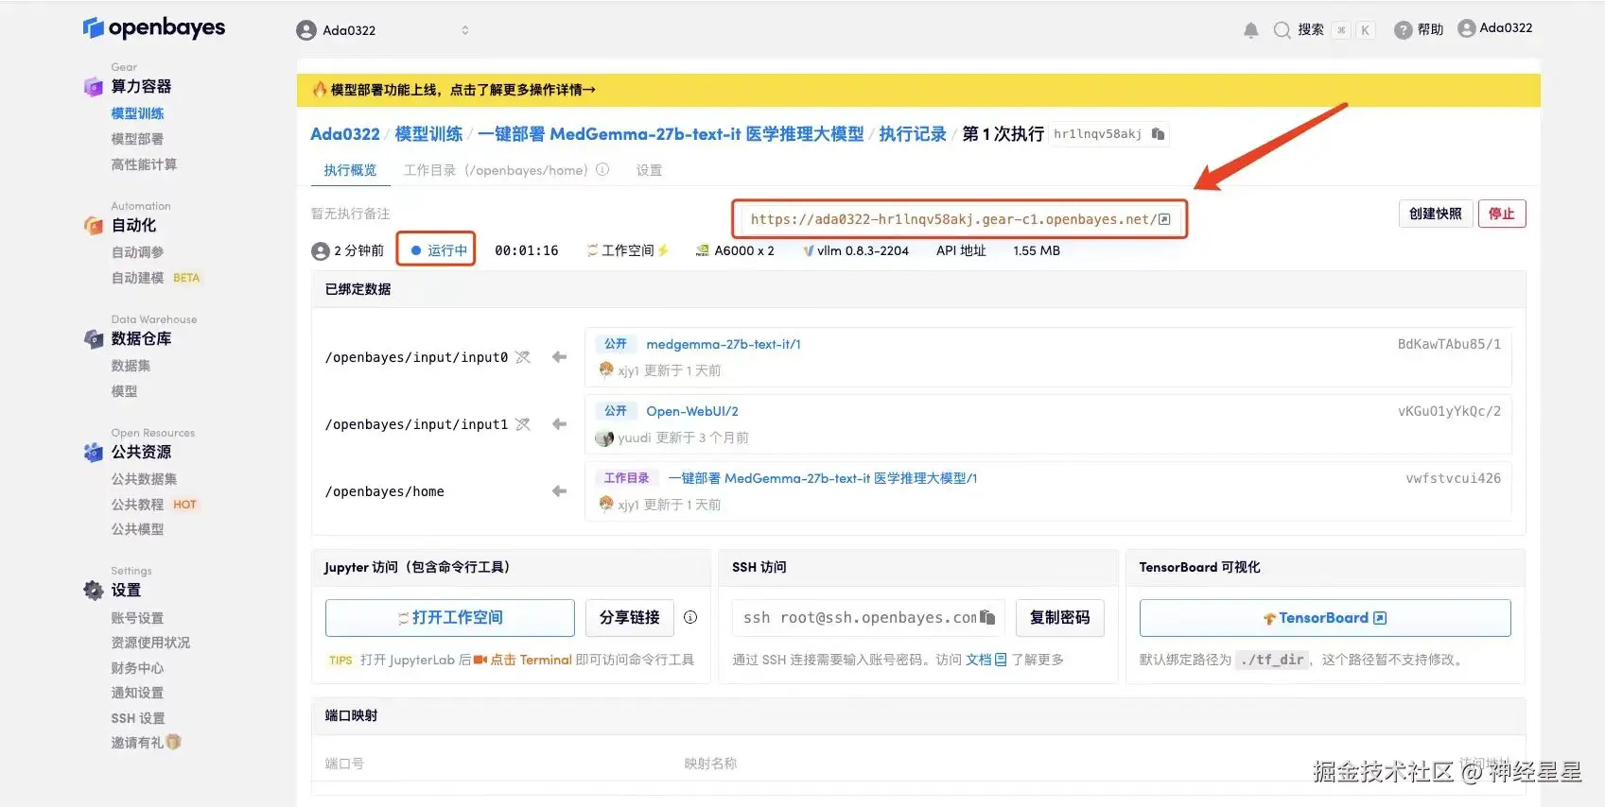This screenshot has width=1605, height=807.
Task: Click the openbayes logo
Action: pyautogui.click(x=154, y=28)
